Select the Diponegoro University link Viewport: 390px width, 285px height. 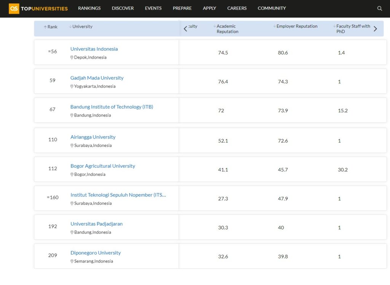tap(96, 253)
